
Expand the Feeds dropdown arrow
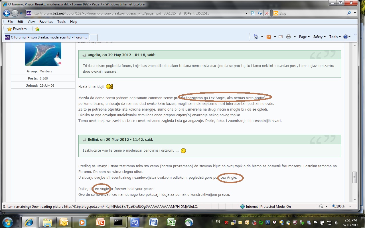[x=275, y=37]
